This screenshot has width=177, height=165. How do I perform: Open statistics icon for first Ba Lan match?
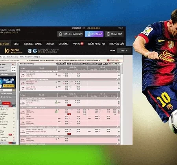(x=57, y=110)
